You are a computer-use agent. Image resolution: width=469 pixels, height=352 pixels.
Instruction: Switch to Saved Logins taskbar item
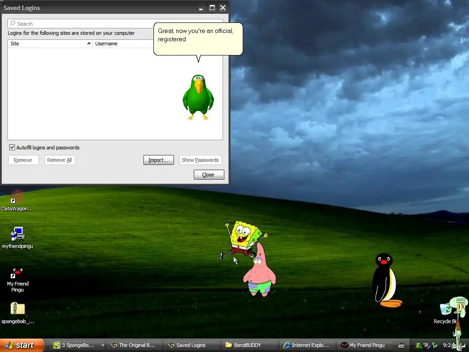[x=191, y=345]
